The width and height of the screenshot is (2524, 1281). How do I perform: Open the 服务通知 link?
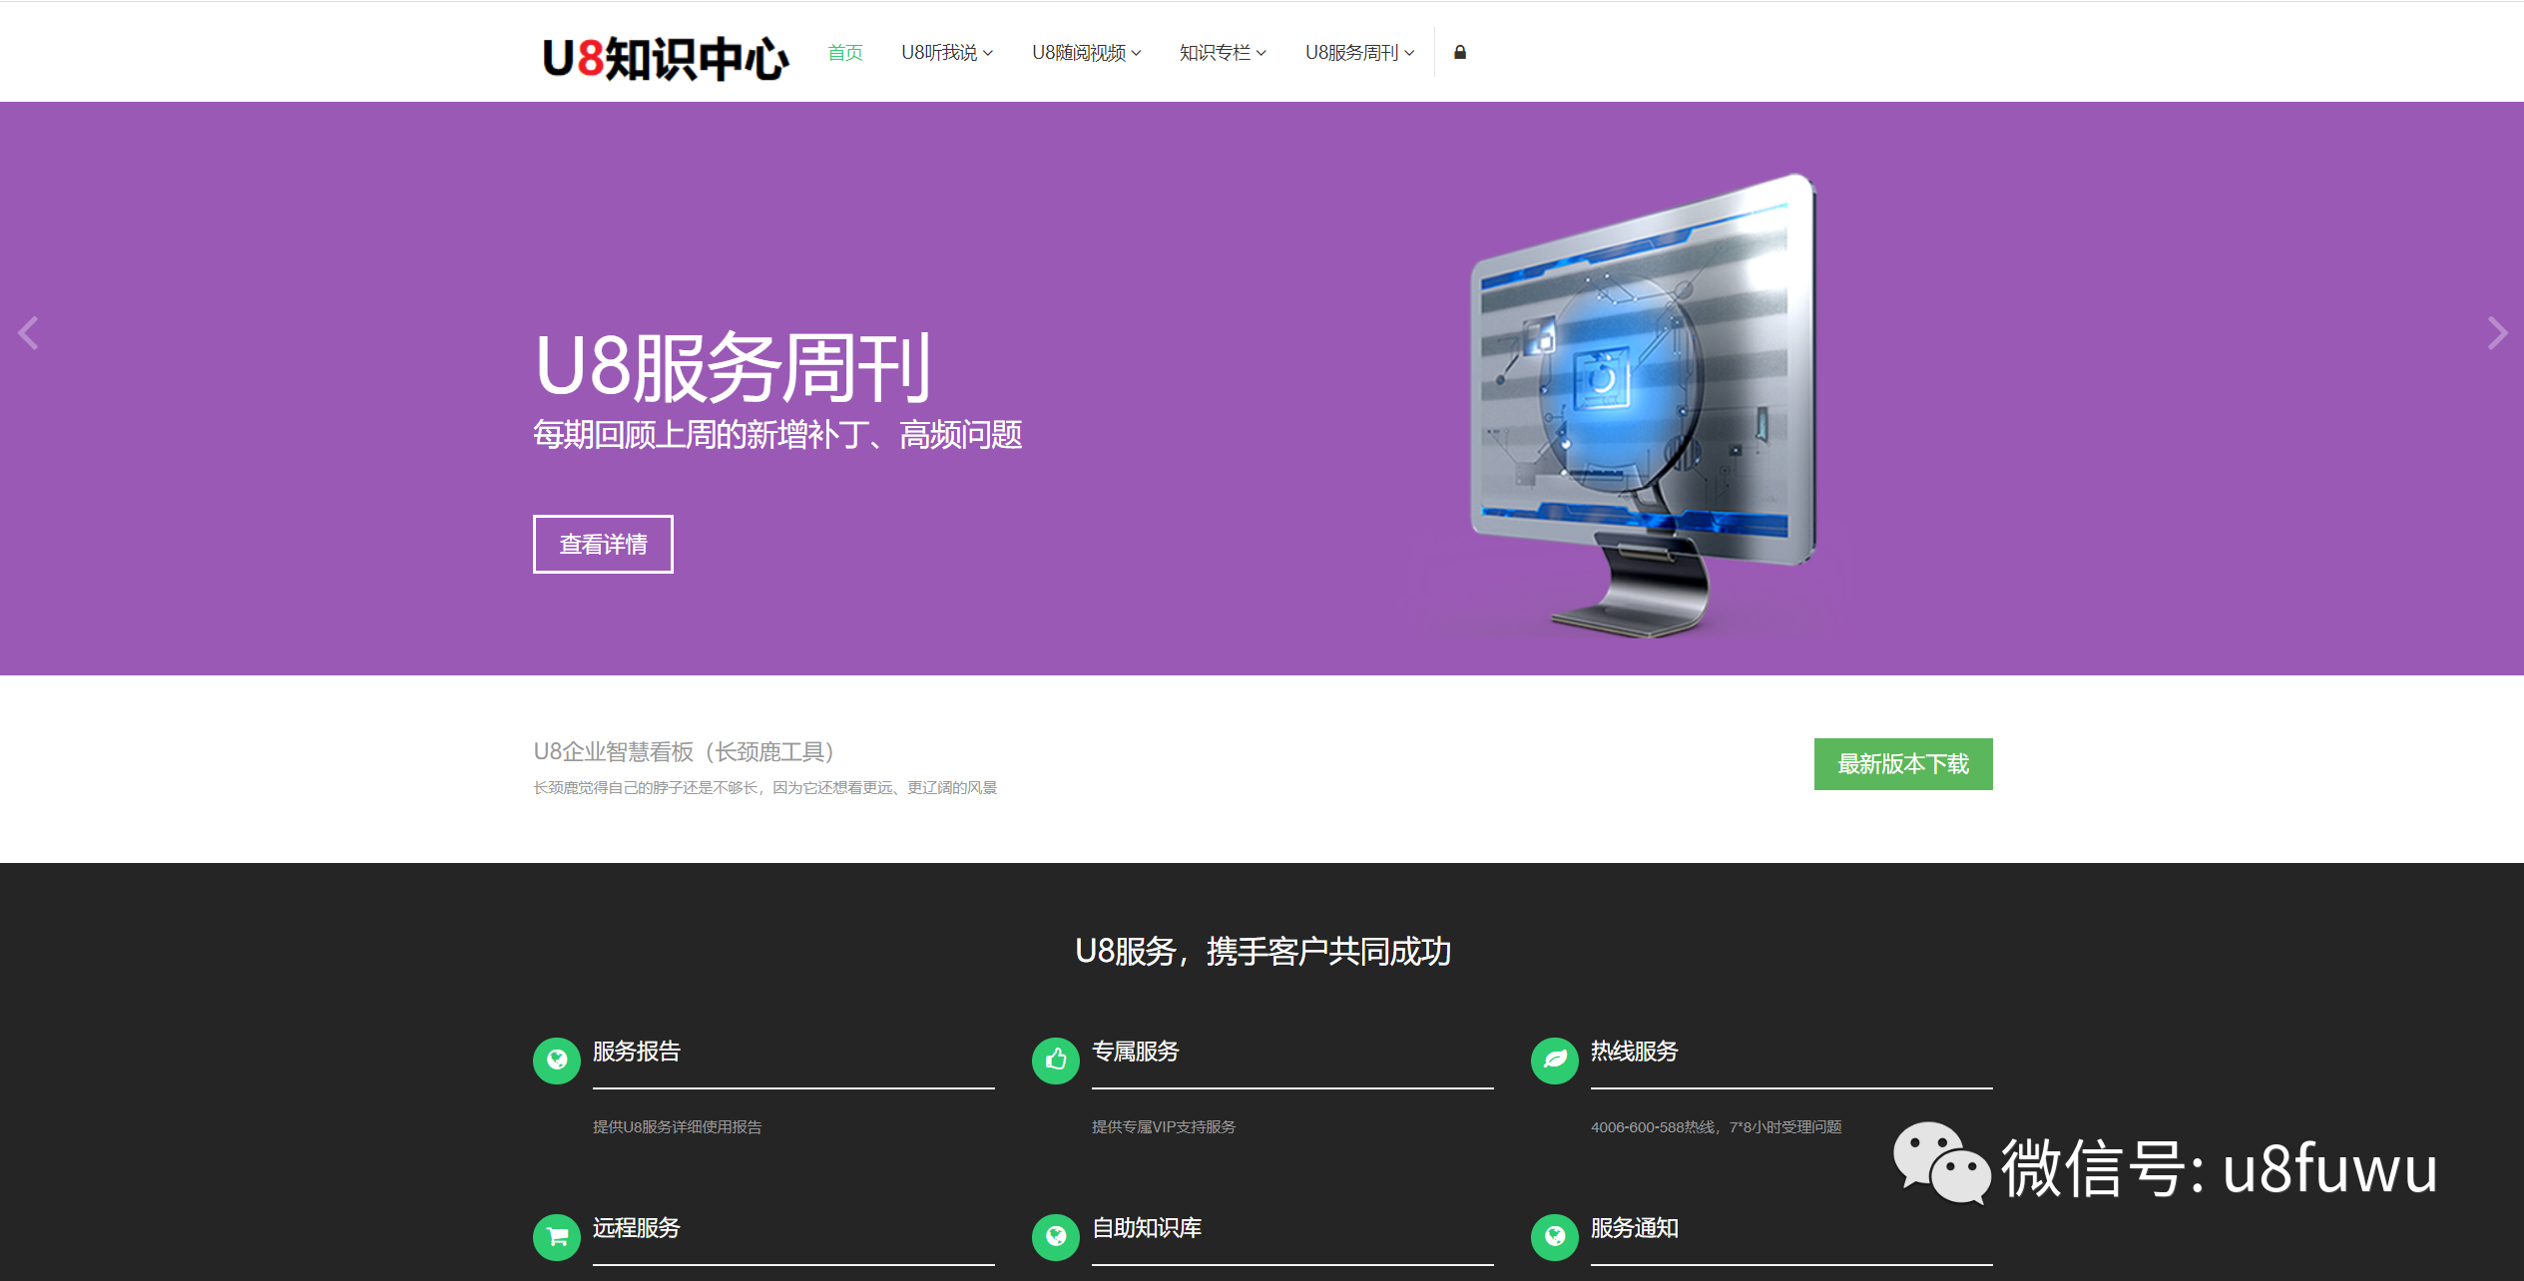click(1635, 1228)
